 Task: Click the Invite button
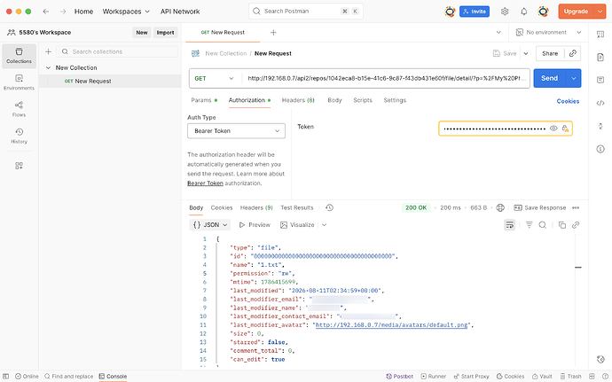[475, 12]
